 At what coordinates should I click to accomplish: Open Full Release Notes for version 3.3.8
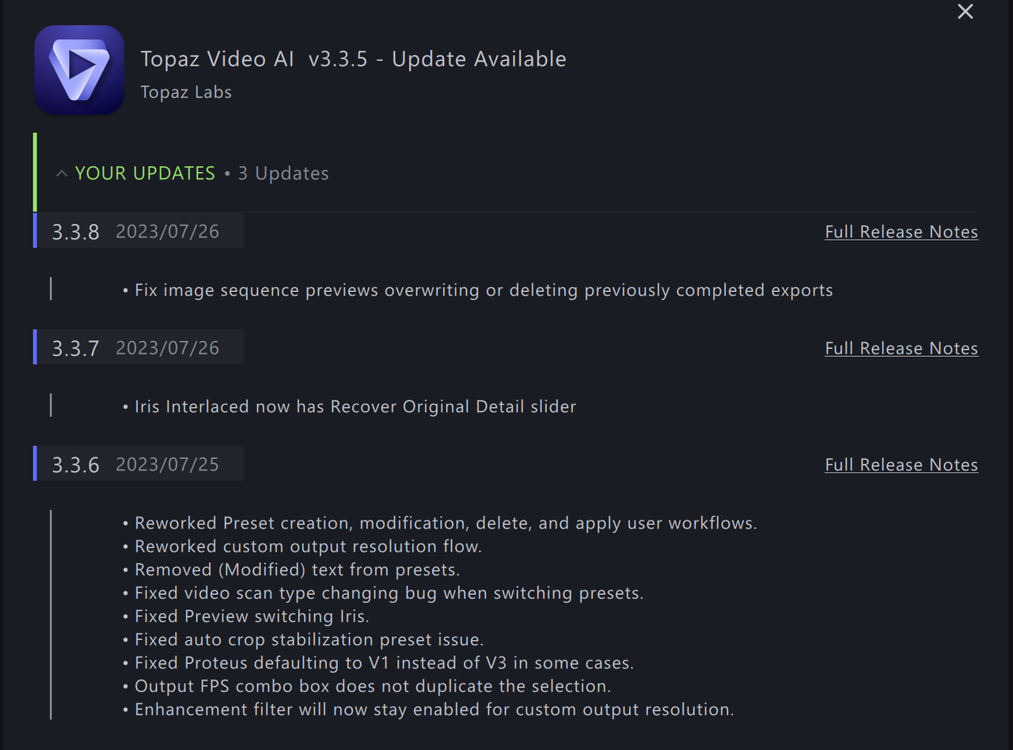pos(901,231)
